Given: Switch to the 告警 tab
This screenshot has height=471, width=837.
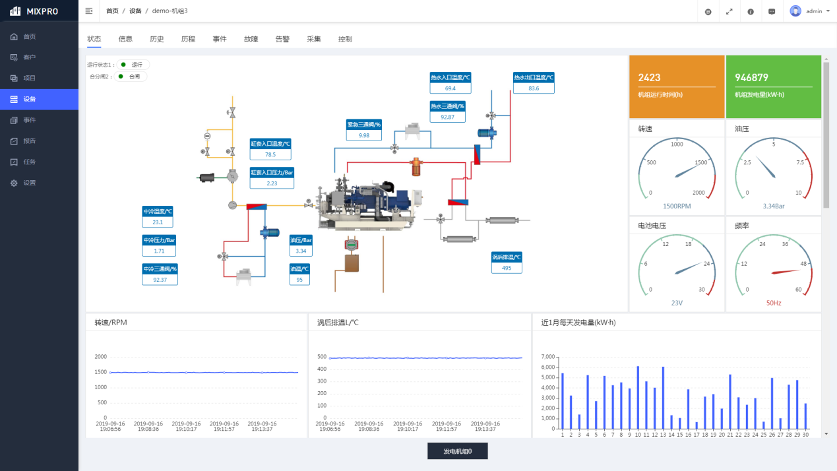Looking at the screenshot, I should click(x=282, y=39).
